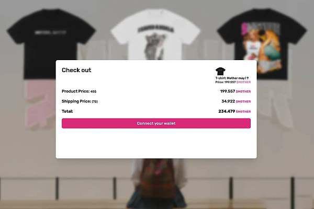
Task: Click the Connect your wallet button
Action: 156,123
